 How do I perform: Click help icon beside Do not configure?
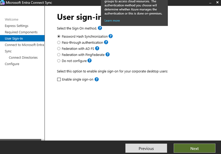(89, 61)
